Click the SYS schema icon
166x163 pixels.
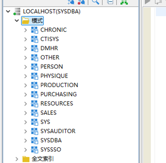[34, 122]
